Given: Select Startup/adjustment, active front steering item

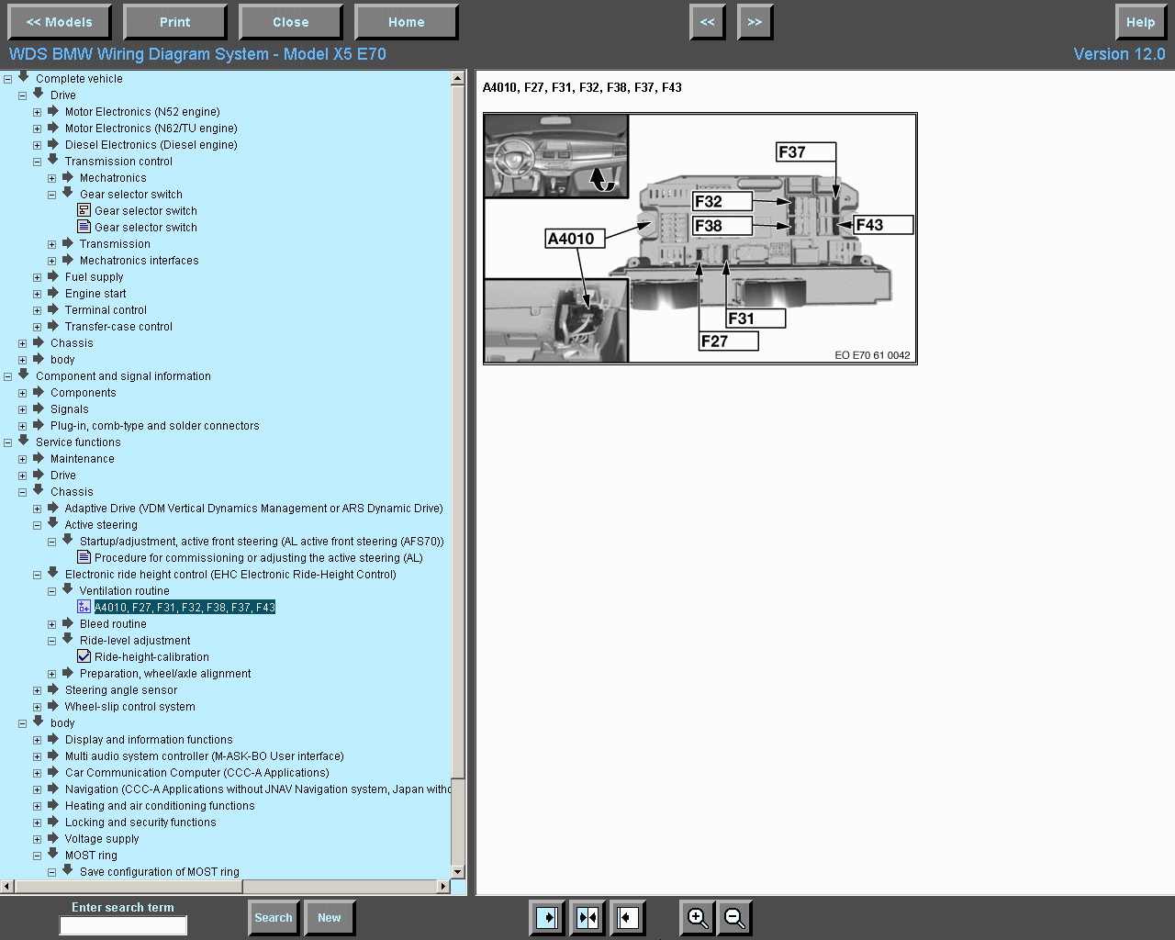Looking at the screenshot, I should tap(262, 542).
